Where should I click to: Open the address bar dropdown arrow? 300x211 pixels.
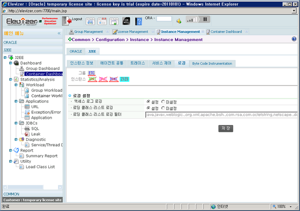pos(294,11)
